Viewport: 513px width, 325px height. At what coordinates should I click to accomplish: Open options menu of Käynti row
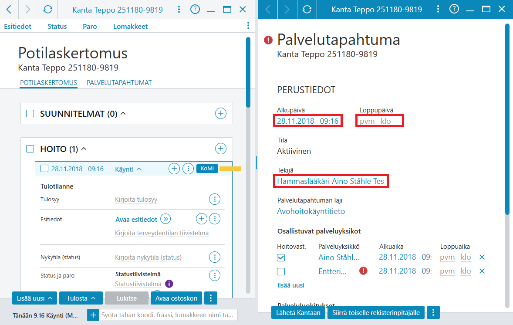pyautogui.click(x=188, y=169)
